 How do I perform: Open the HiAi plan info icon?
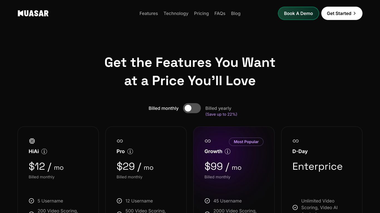tap(44, 151)
